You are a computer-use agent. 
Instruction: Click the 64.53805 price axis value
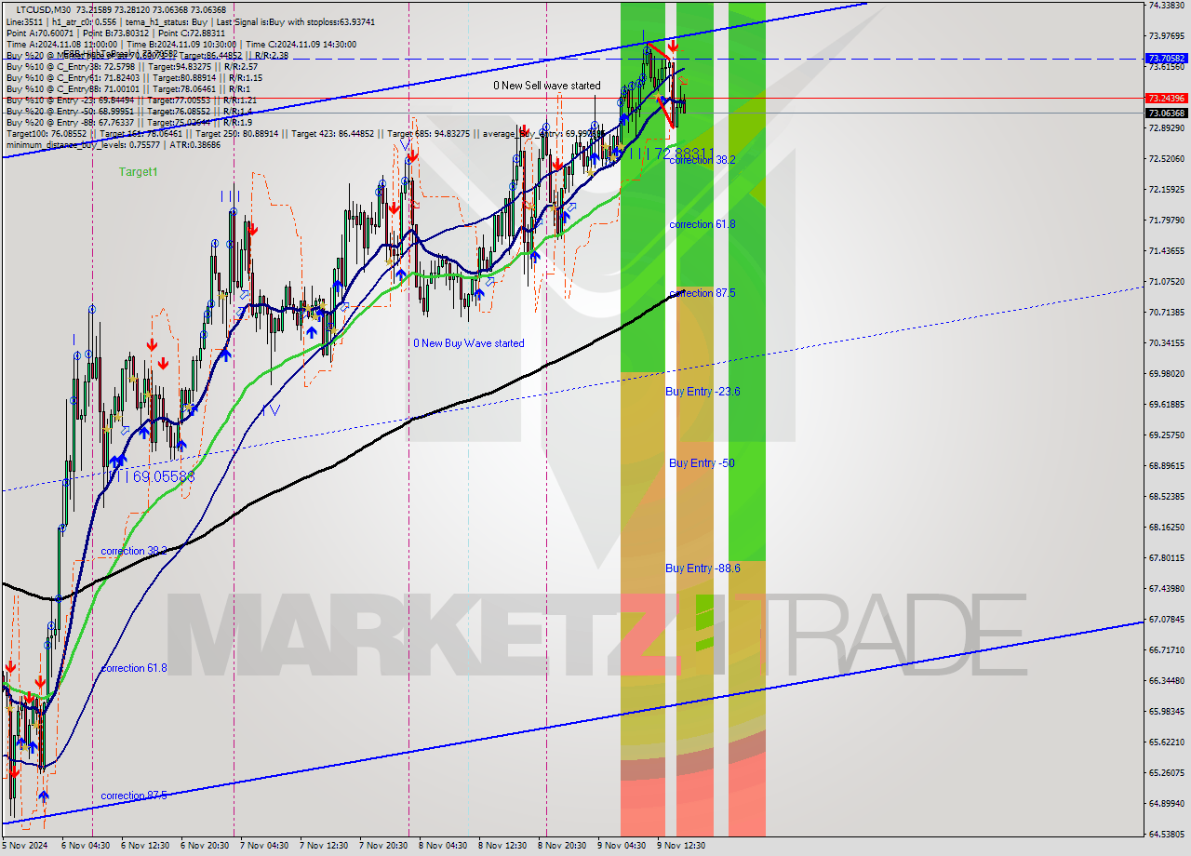pyautogui.click(x=1166, y=835)
